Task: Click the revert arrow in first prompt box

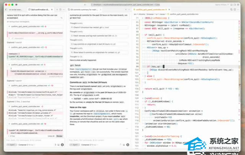Action: tap(62, 18)
